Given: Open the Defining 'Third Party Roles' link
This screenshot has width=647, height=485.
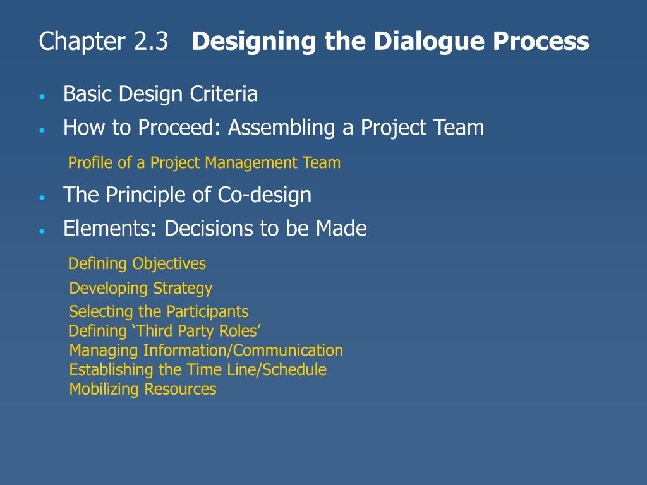Looking at the screenshot, I should tap(165, 331).
